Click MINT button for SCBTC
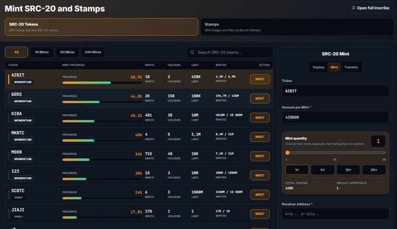Screen dimensions: 397x229 pyautogui.click(x=260, y=195)
